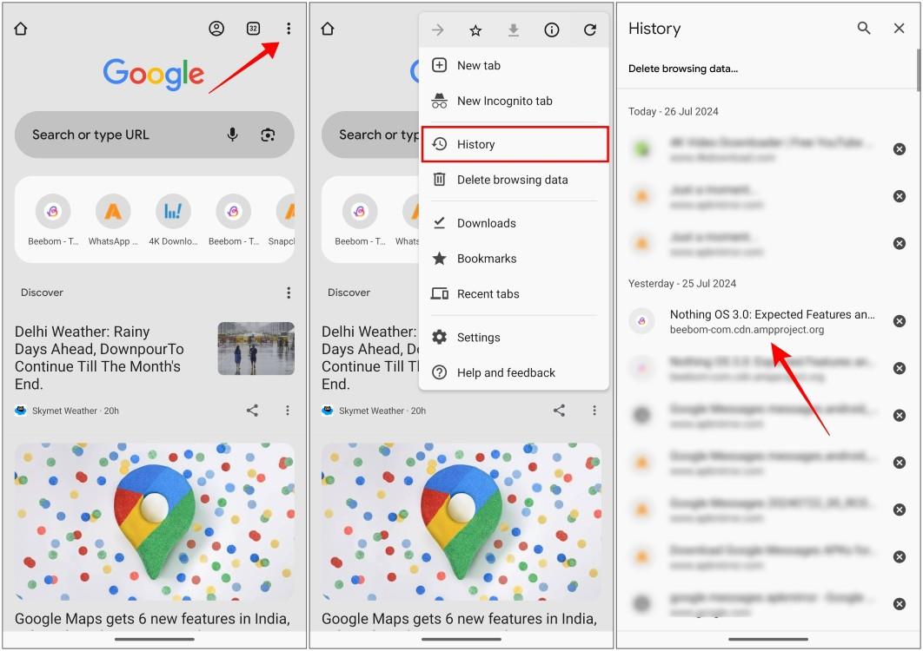Viewport: 923px width, 651px height.
Task: Open the 4K Download shortcut tile
Action: click(173, 220)
